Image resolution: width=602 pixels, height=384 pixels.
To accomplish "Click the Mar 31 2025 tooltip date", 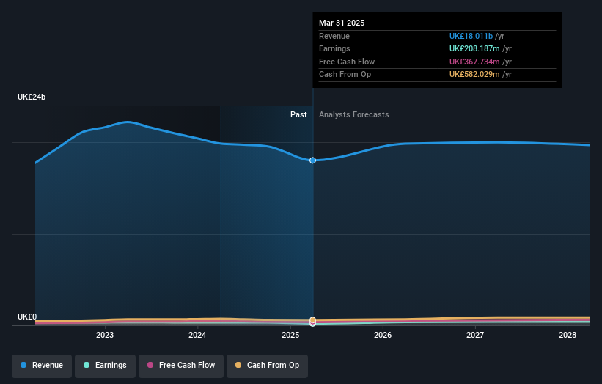I will coord(342,23).
